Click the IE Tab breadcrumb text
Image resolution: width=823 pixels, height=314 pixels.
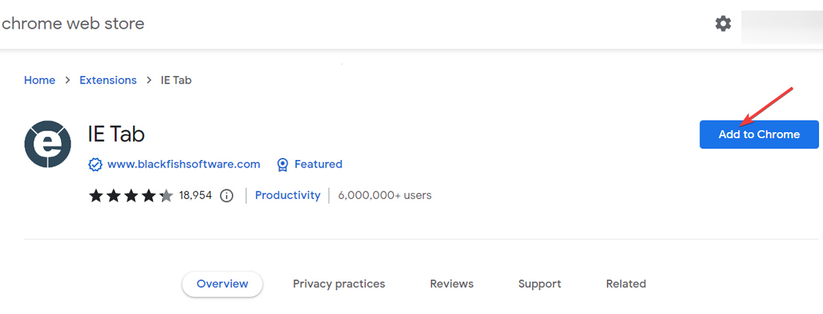pos(176,80)
